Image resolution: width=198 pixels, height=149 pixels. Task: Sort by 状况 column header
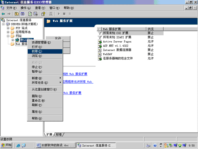coord(155,29)
